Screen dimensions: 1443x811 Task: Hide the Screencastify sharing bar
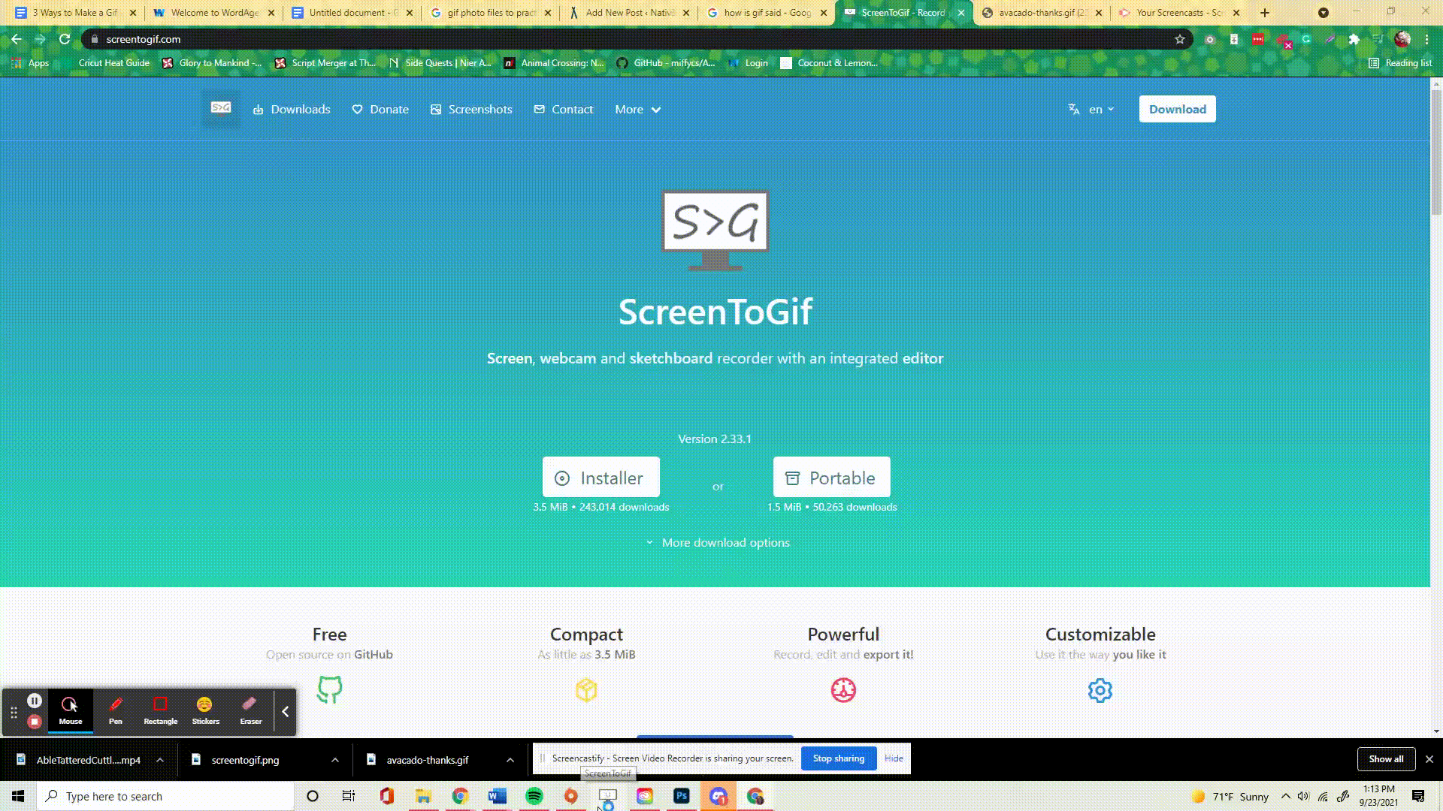click(892, 758)
